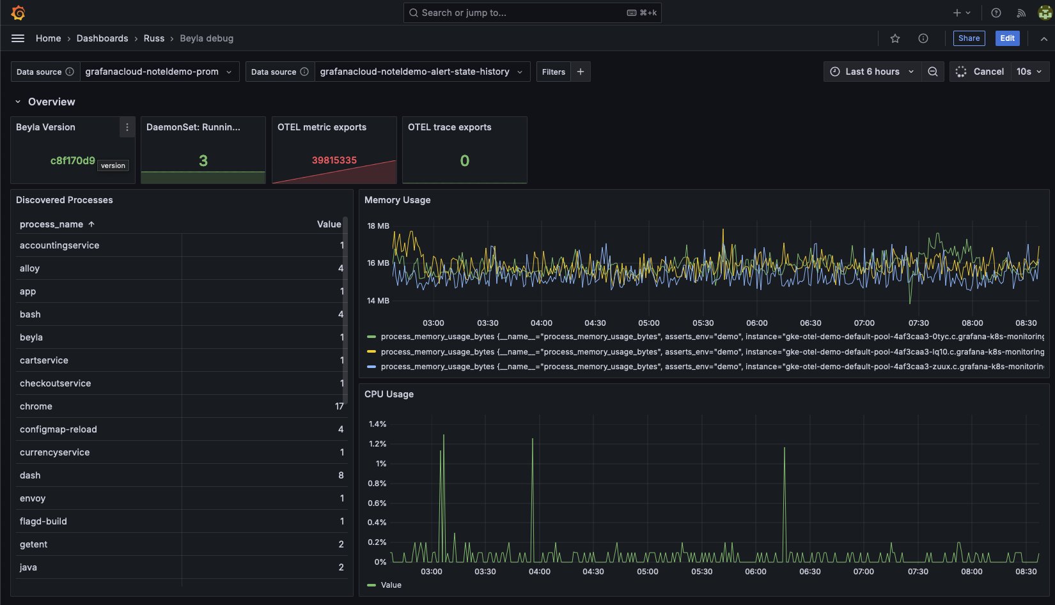Image resolution: width=1055 pixels, height=605 pixels.
Task: Open the Last 6 hours time picker
Action: pos(872,72)
